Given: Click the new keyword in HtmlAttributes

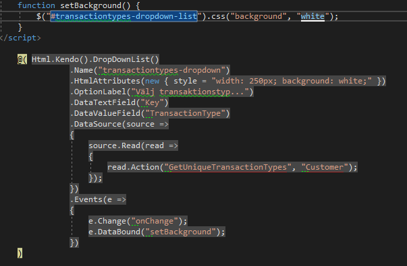Looking at the screenshot, I should (x=152, y=81).
